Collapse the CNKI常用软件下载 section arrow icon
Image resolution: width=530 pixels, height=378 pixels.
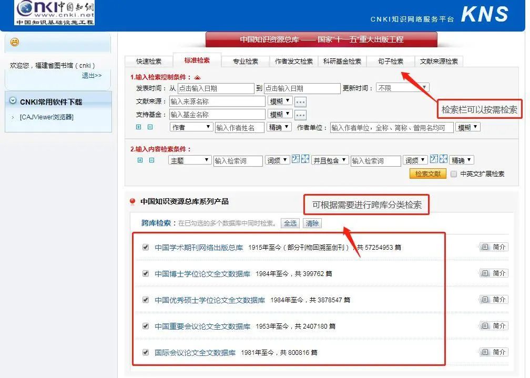pyautogui.click(x=13, y=101)
